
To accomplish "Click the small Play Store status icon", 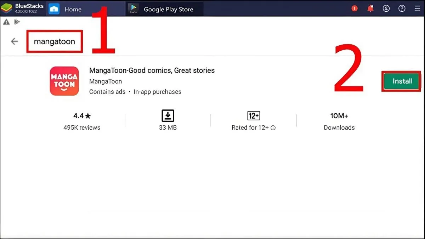I will 17,22.
